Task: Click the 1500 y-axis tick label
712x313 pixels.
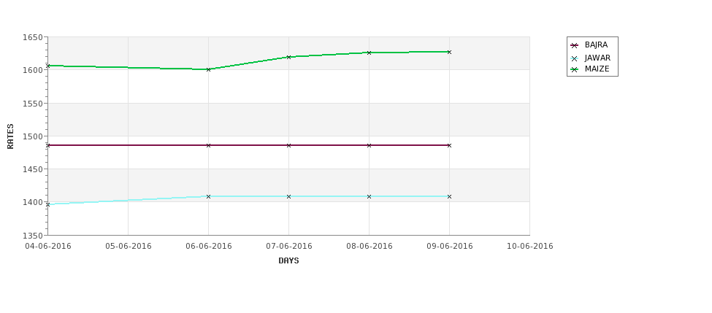Action: pyautogui.click(x=33, y=136)
